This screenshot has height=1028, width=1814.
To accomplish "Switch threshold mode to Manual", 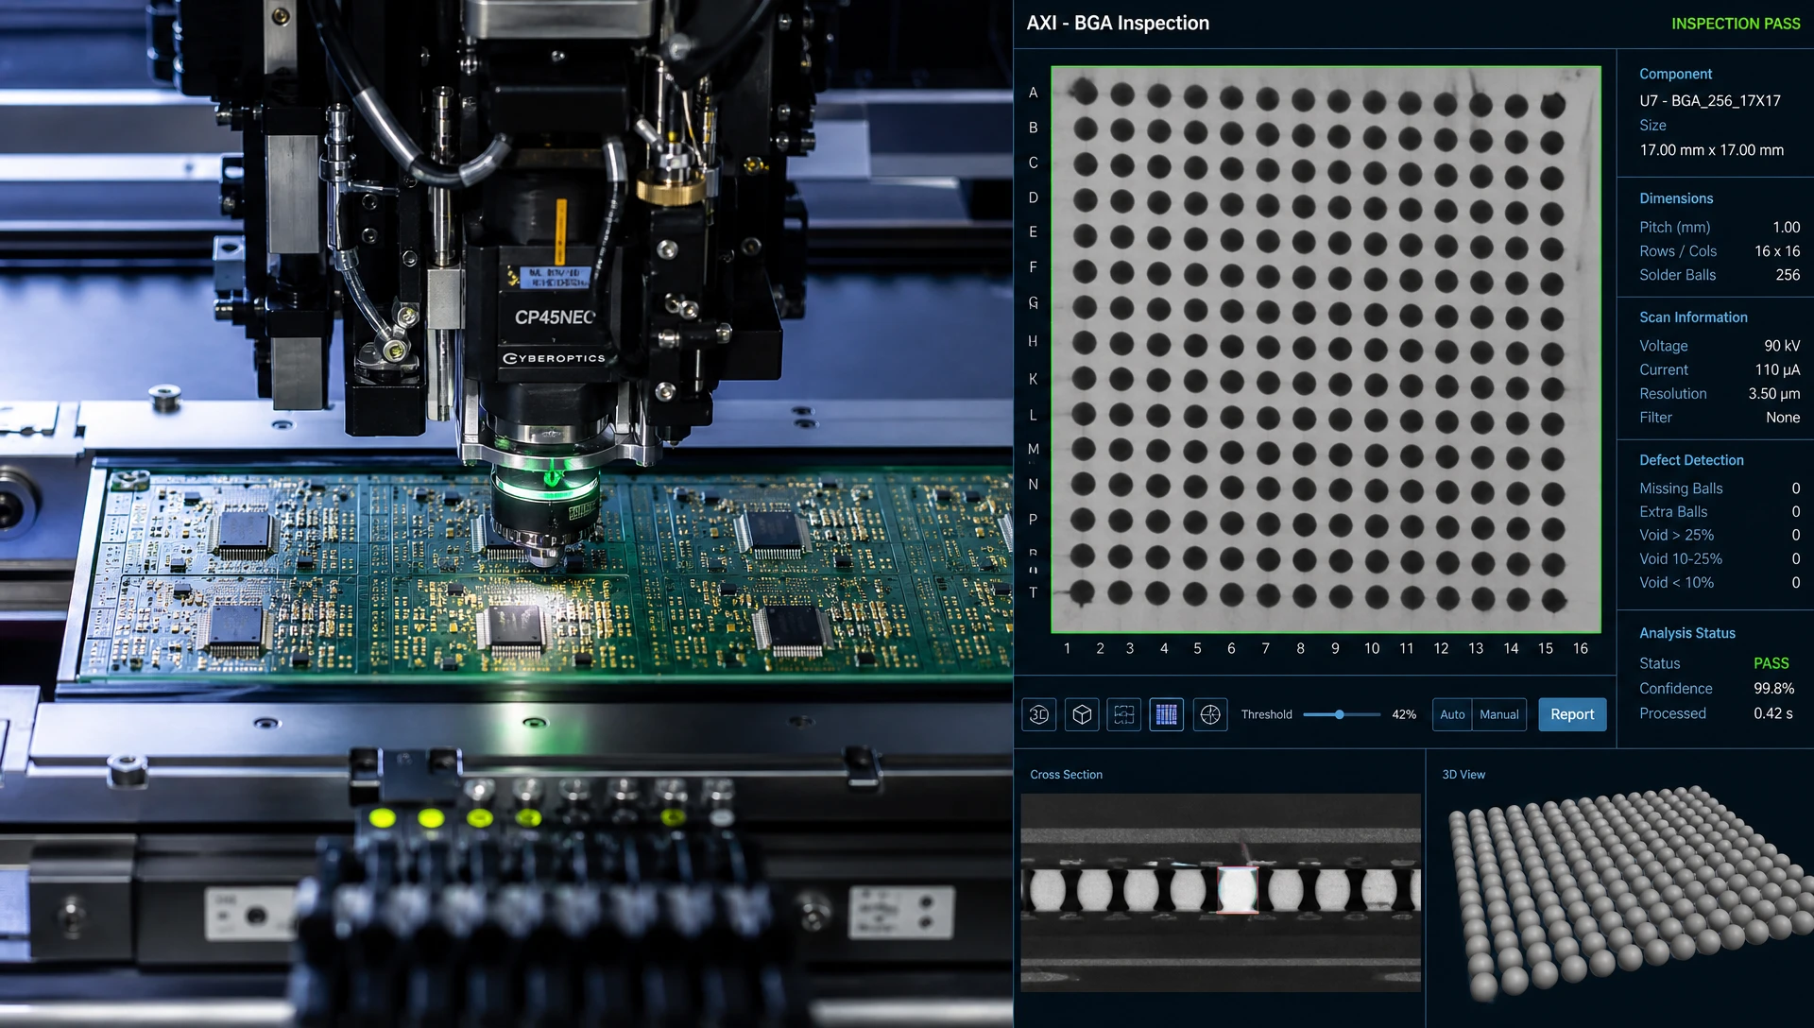I will 1499,714.
